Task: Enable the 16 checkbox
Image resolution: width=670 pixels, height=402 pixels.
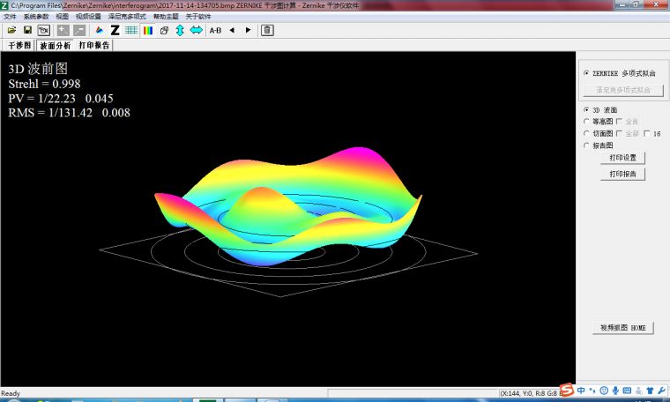Action: pyautogui.click(x=647, y=134)
